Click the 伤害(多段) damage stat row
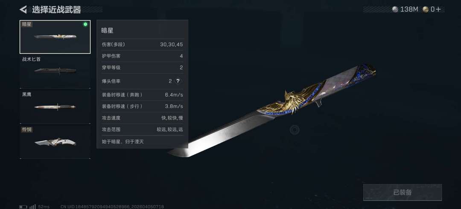Image resolution: width=461 pixels, height=209 pixels. pos(142,45)
